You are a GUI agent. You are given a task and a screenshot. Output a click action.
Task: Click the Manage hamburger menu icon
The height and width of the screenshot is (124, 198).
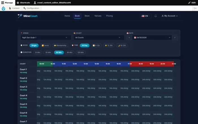coord(3,3)
